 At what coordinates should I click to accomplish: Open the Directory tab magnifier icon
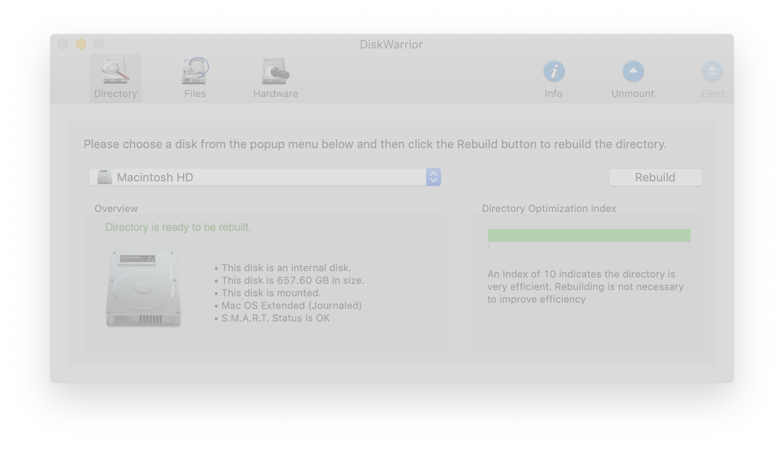115,70
